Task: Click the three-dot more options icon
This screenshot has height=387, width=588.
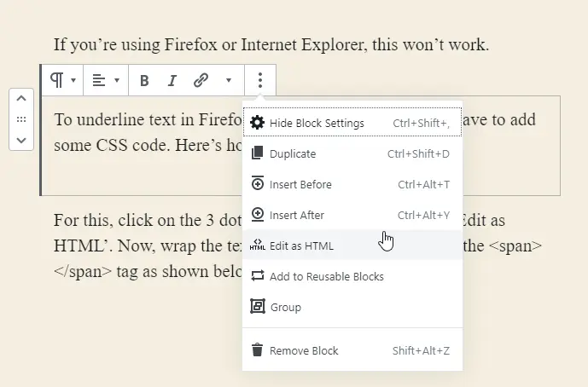Action: click(x=260, y=81)
